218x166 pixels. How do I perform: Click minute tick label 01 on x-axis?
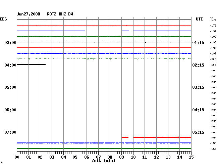[x=29, y=157]
